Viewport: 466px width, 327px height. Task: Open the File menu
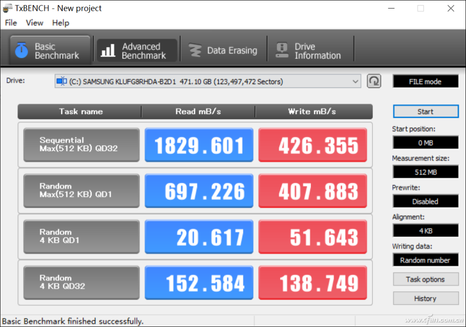pos(11,23)
